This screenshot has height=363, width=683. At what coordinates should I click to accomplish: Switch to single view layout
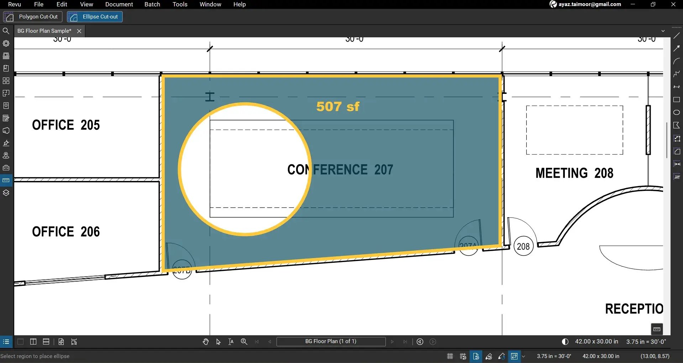click(21, 342)
